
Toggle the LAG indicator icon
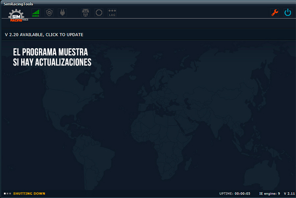(112, 13)
